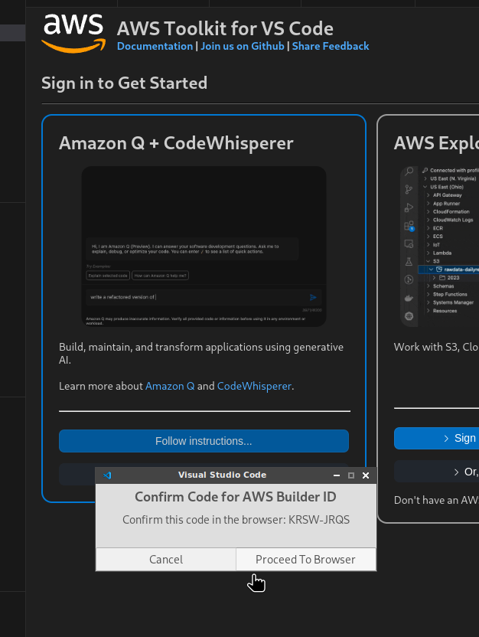Click the Follow instructions... button

point(204,441)
